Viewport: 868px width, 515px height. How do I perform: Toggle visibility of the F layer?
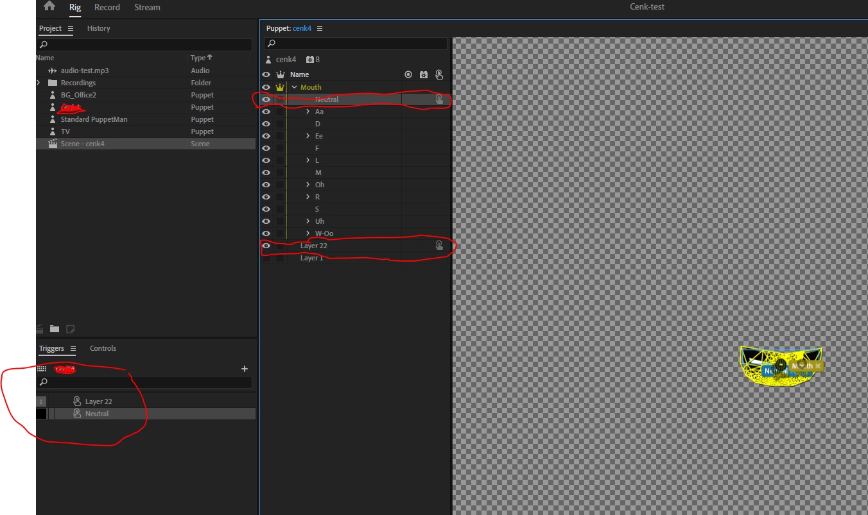coord(266,148)
